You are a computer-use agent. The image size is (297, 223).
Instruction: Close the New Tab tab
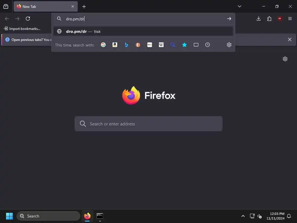click(x=73, y=6)
